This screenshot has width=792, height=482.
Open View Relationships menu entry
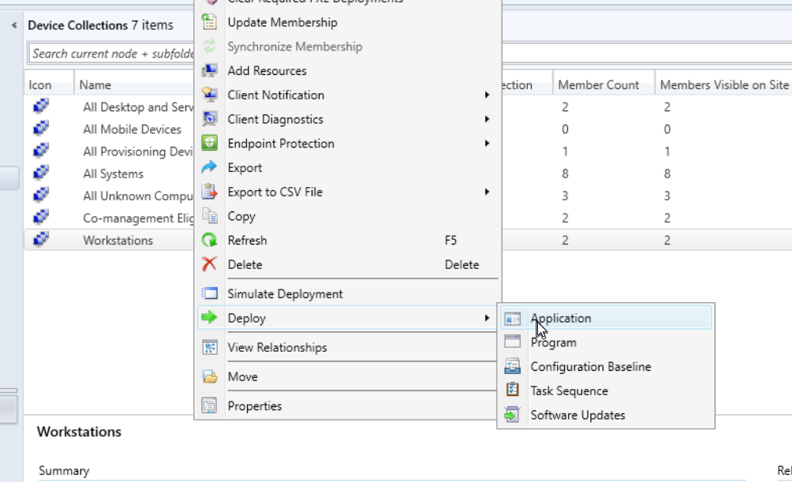coord(277,348)
